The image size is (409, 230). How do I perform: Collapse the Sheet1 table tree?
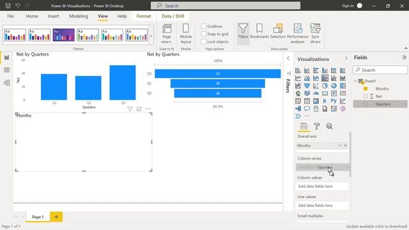coord(355,81)
